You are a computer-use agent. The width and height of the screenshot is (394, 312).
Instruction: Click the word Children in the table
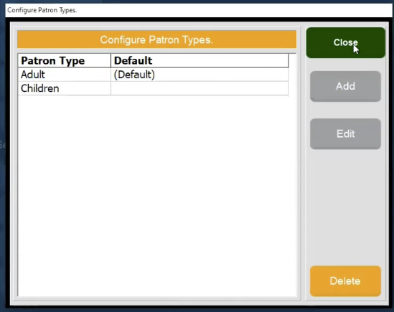(40, 88)
